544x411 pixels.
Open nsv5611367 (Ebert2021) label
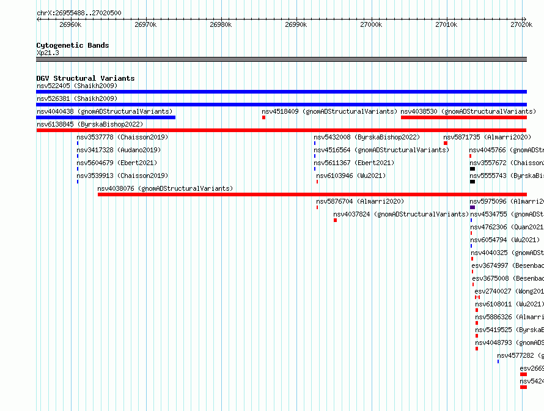(x=354, y=163)
